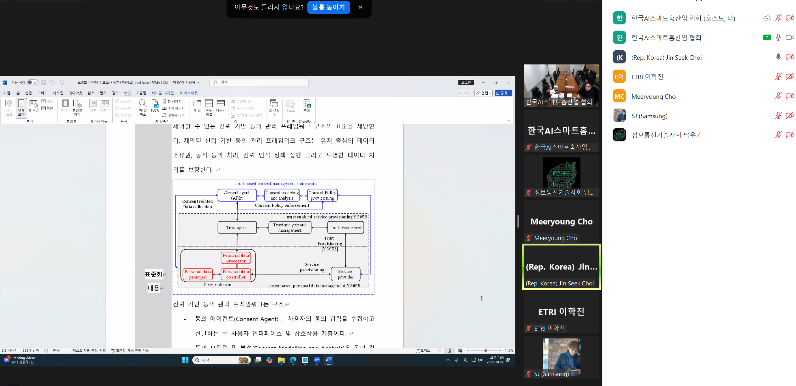This screenshot has height=386, width=796.
Task: Click the Word document search box
Action: tap(259, 82)
